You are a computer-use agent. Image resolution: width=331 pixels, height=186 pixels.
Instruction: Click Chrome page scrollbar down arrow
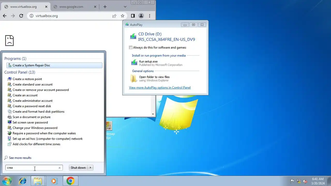tap(153, 114)
